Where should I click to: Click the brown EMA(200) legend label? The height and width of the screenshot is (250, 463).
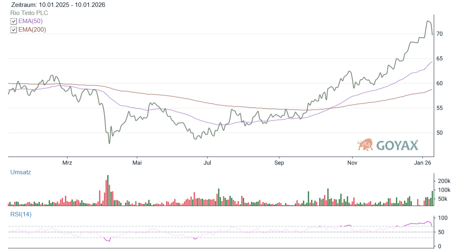pyautogui.click(x=32, y=30)
